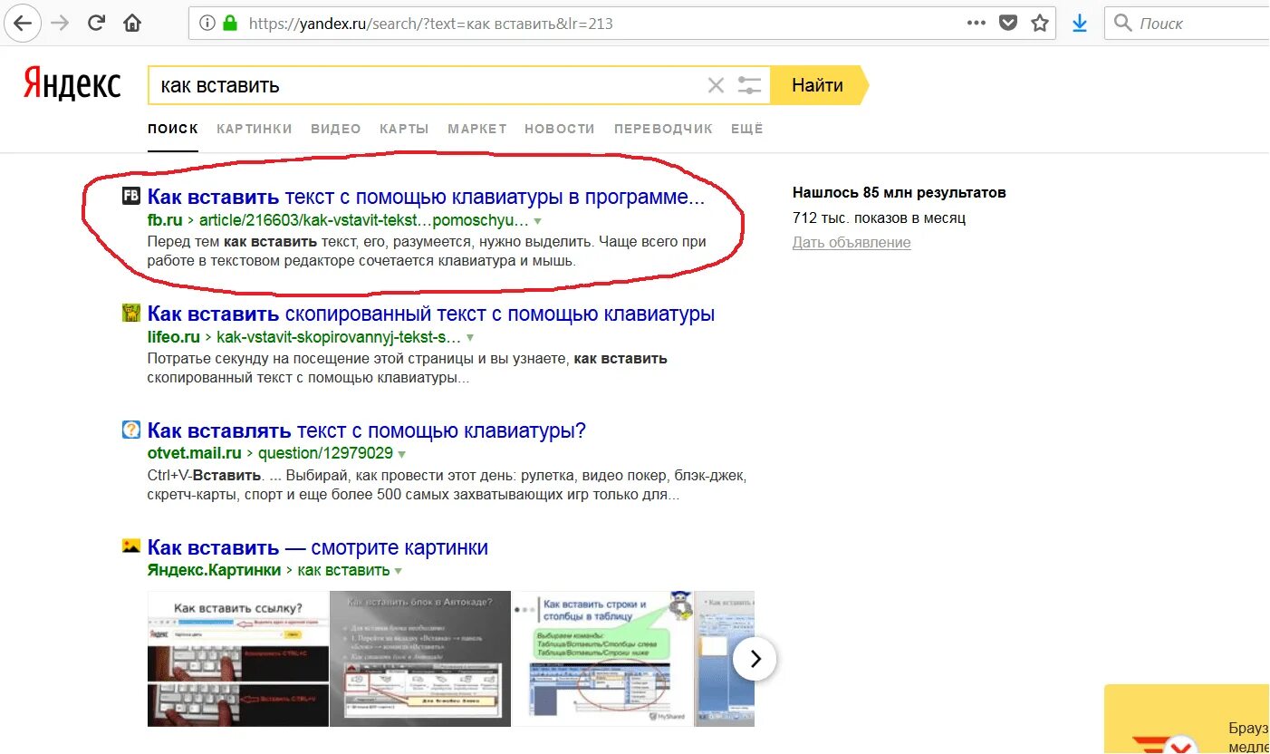1270x754 pixels.
Task: Open the Автокад block image thumbnail
Action: [420, 659]
